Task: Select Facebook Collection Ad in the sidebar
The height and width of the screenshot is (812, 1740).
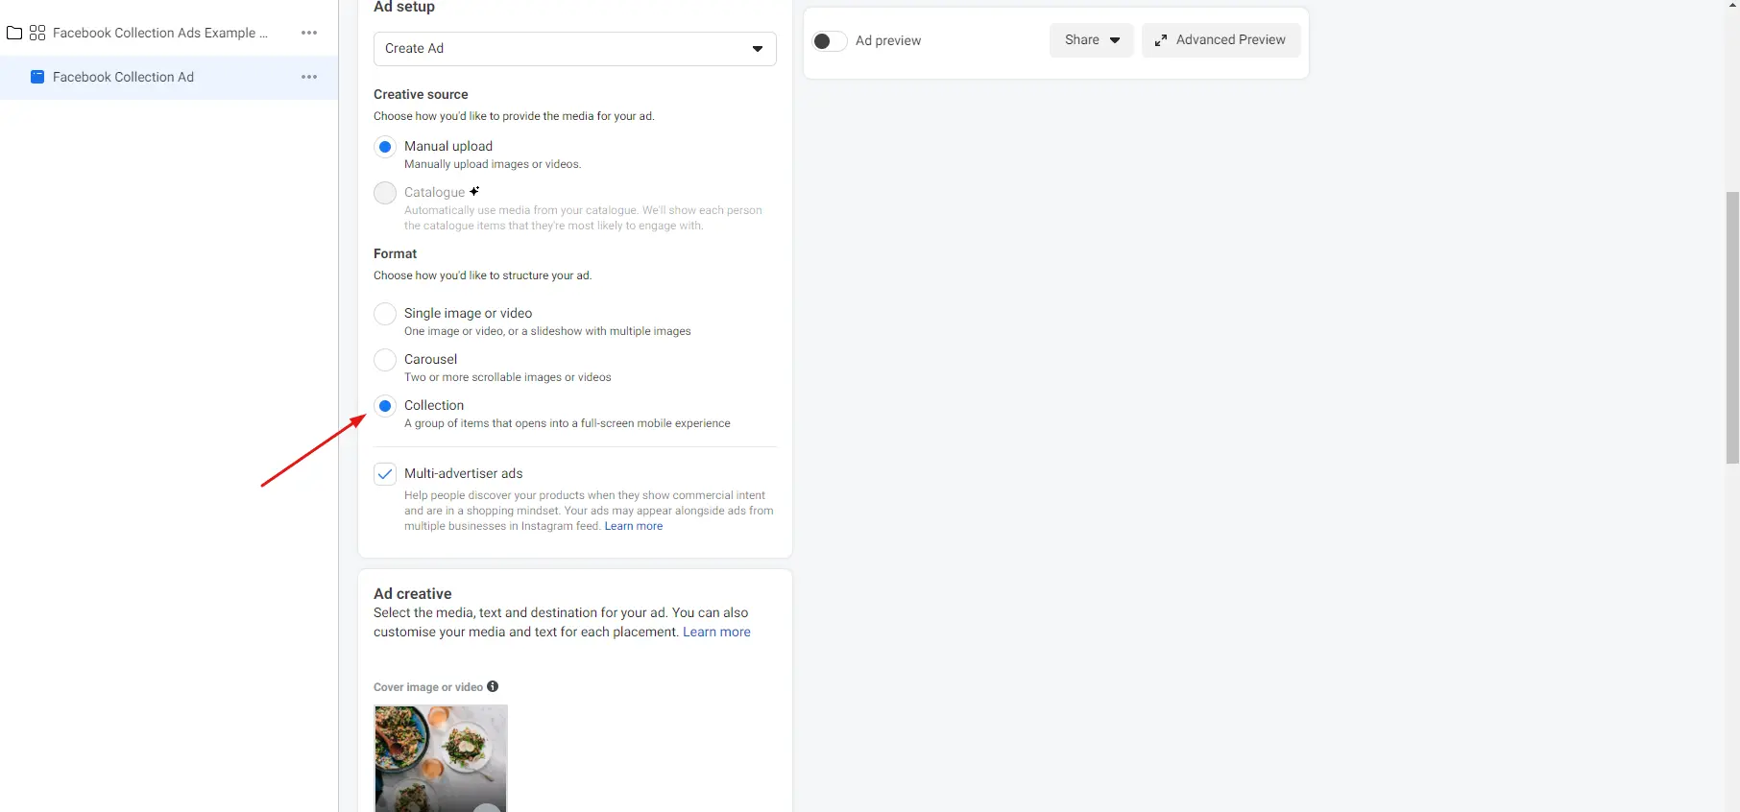Action: tap(123, 77)
